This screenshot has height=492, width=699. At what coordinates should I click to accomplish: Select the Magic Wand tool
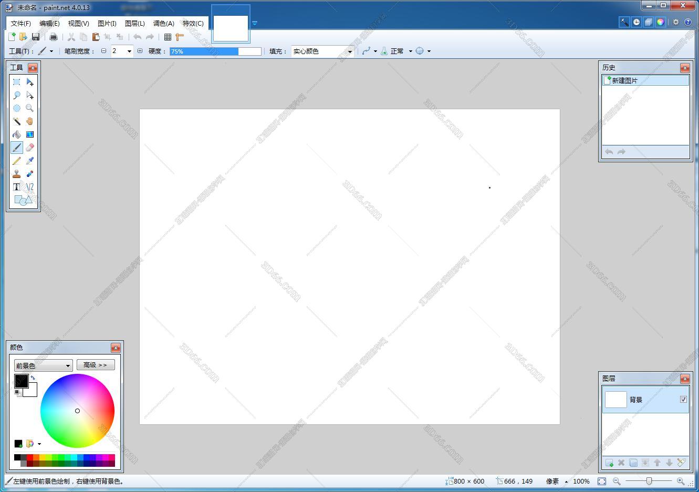pyautogui.click(x=17, y=121)
